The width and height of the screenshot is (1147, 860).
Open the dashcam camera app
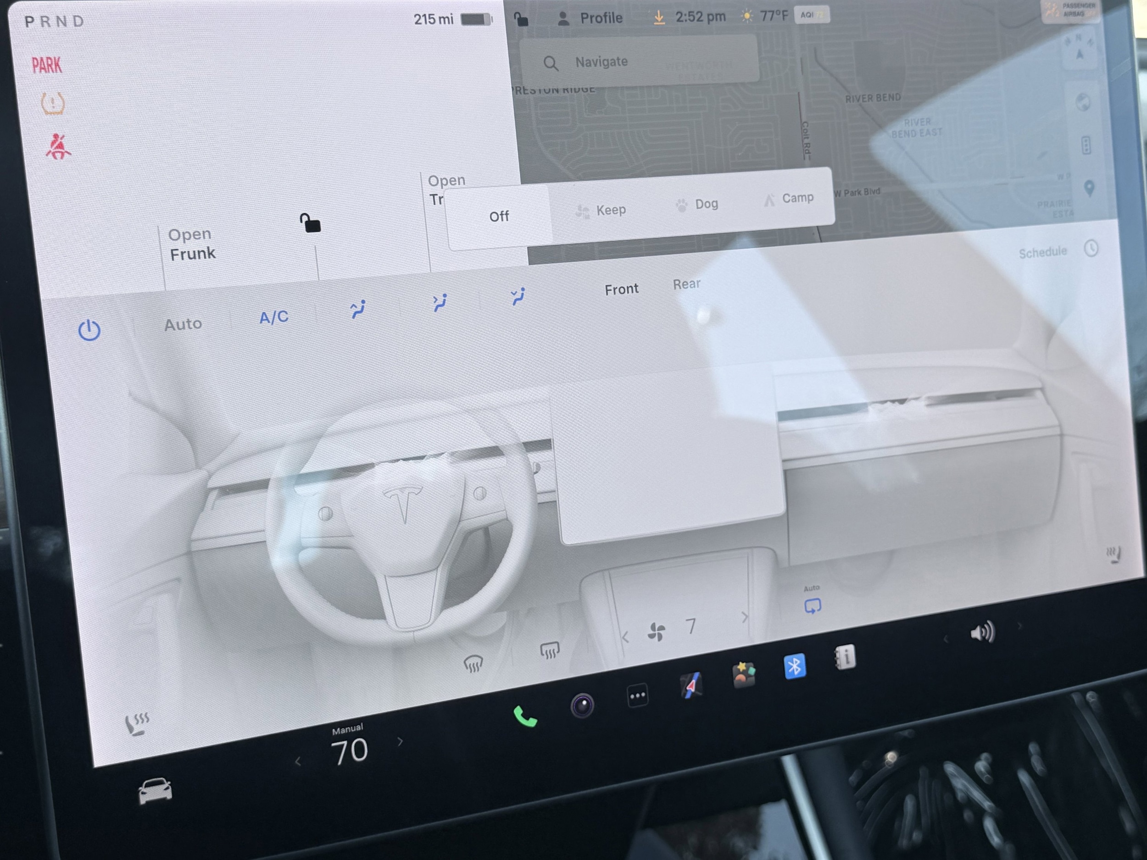click(582, 705)
